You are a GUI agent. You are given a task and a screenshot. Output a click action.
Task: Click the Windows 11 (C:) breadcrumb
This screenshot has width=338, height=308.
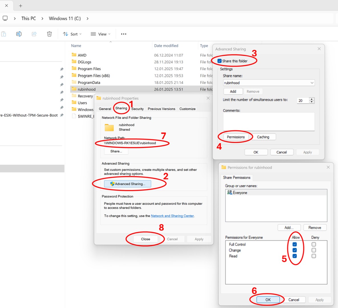65,19
